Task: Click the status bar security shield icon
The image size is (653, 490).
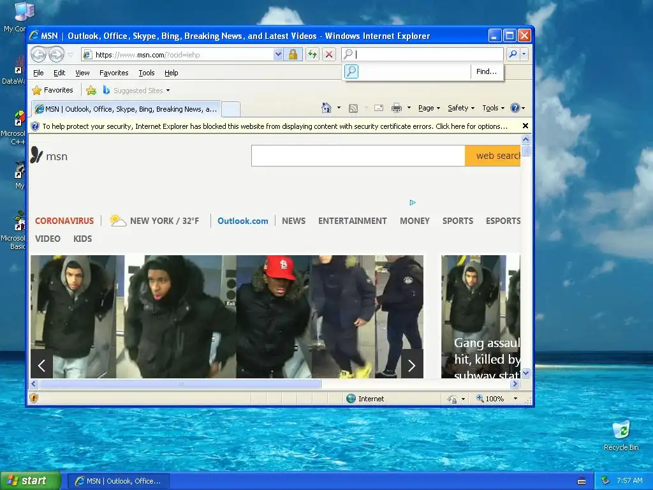Action: tap(34, 398)
